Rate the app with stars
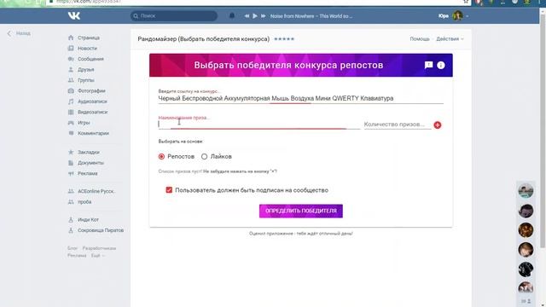Viewport: 546px width, 307px height. [284, 39]
